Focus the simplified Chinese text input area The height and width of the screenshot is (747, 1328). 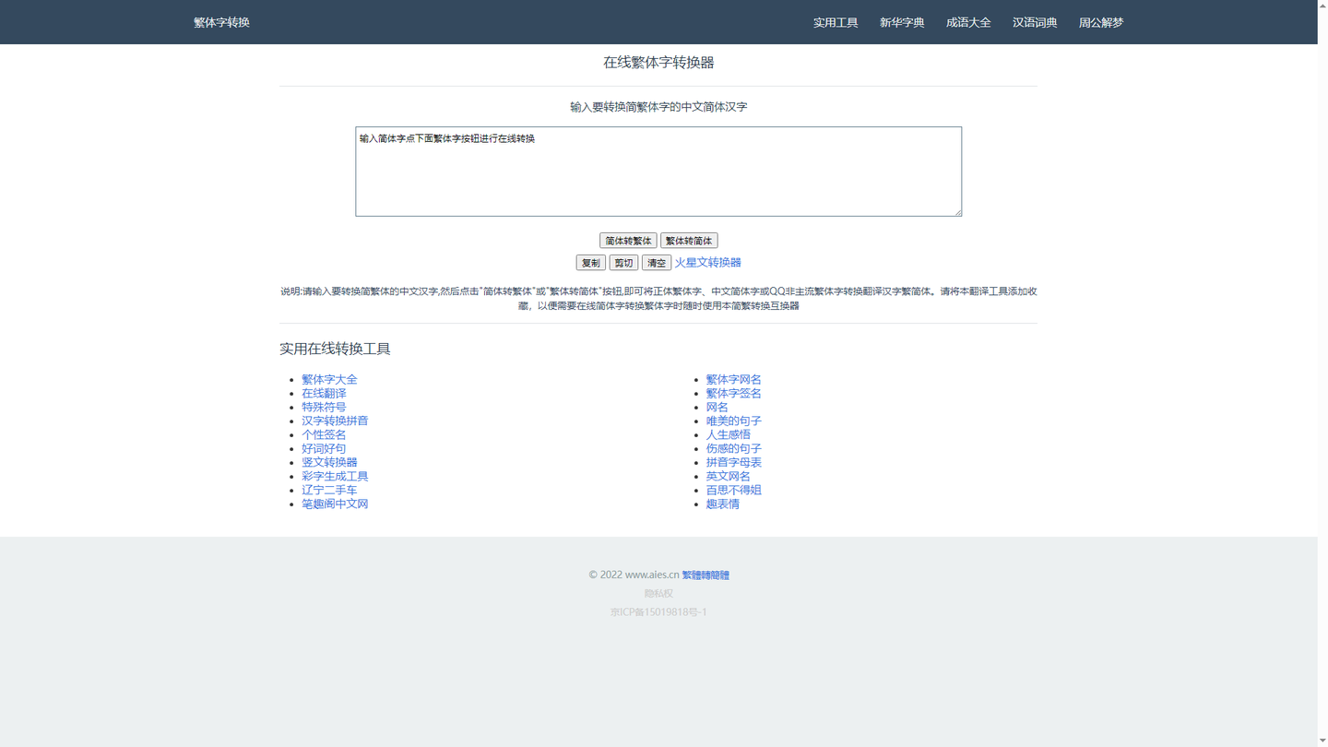click(x=658, y=172)
